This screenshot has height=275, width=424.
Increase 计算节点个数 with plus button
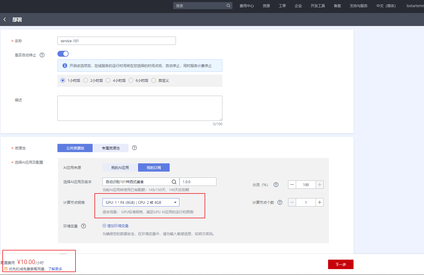(320, 202)
